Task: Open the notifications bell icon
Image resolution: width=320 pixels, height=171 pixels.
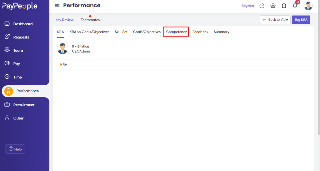Action: click(x=295, y=6)
